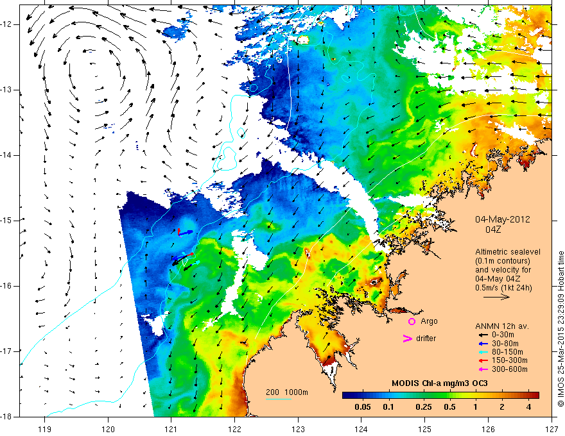Click the 04Z time label

click(x=493, y=229)
